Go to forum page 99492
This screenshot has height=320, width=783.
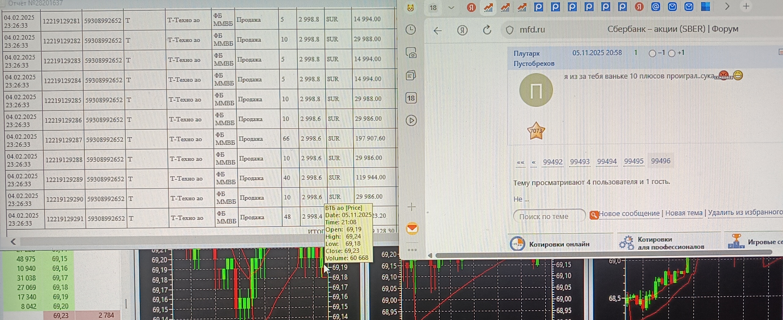pos(552,162)
